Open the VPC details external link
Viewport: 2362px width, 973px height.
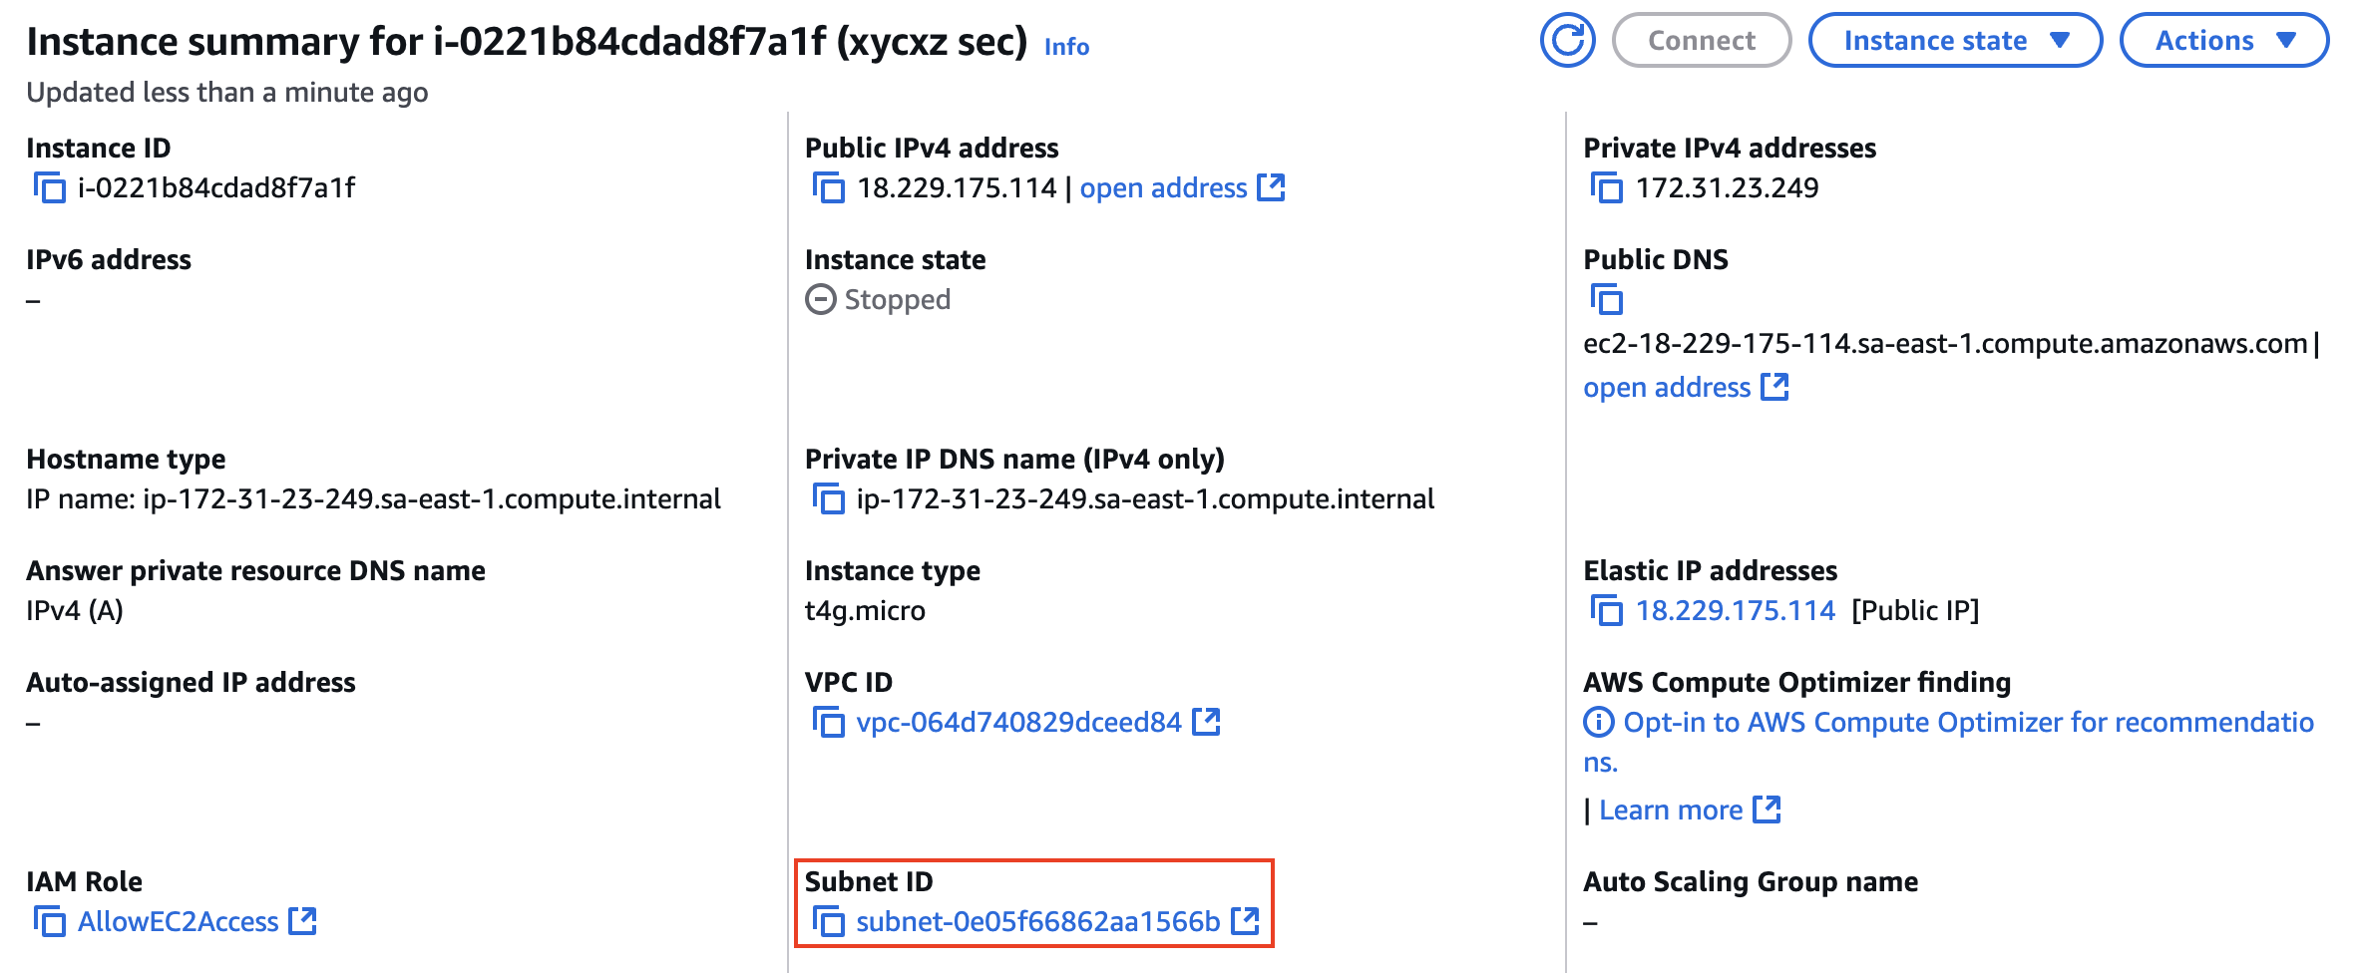click(x=1206, y=723)
